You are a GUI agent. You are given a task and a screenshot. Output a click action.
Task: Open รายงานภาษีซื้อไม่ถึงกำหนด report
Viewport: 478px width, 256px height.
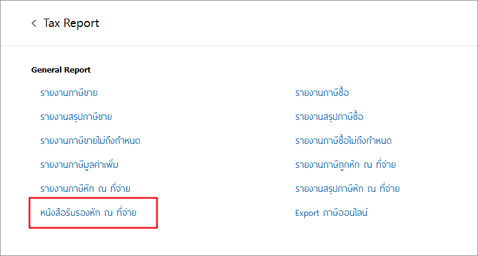343,140
